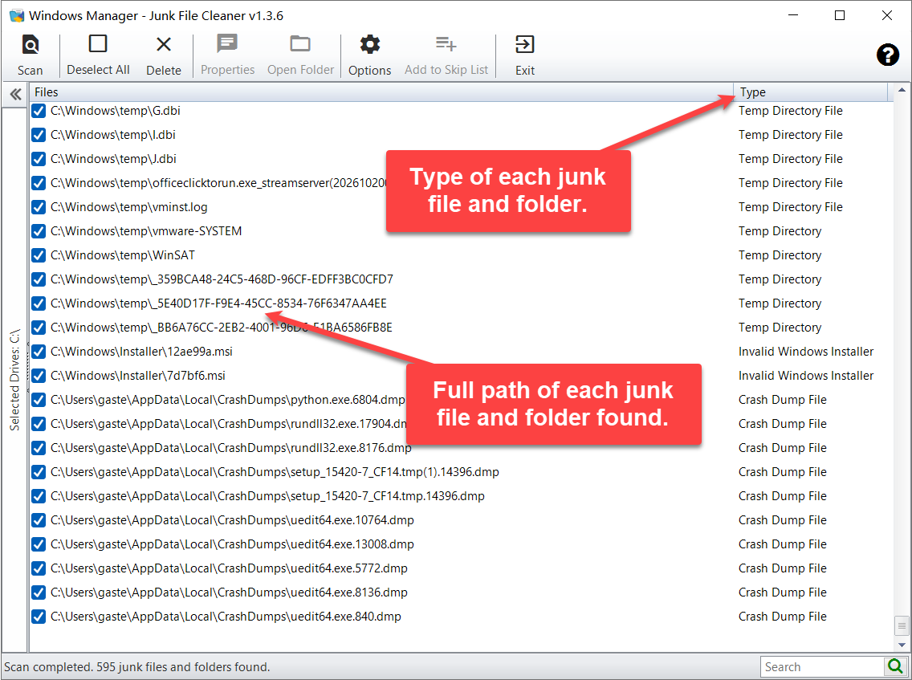Select the rundll32.exe.17904 dump row
This screenshot has height=680, width=912.
pos(462,423)
